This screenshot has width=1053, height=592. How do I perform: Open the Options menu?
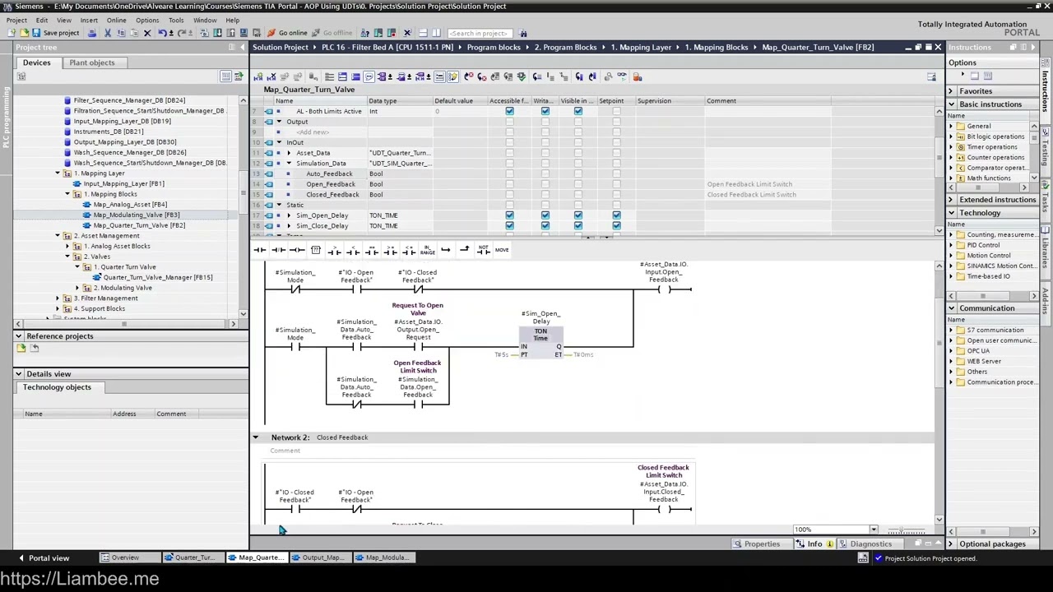coord(147,20)
